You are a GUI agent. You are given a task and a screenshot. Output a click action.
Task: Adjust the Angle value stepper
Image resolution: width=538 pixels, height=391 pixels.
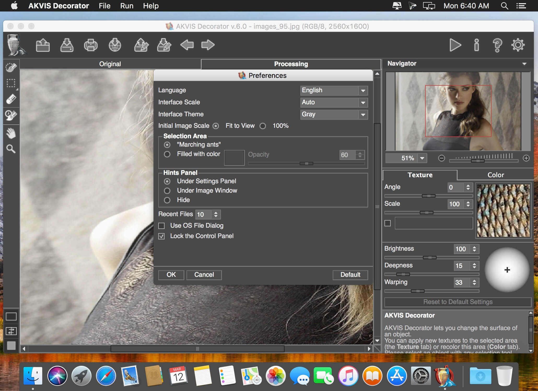[468, 187]
